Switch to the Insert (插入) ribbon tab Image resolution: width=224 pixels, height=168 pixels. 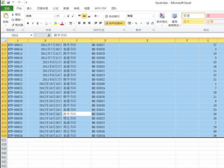coord(29,8)
